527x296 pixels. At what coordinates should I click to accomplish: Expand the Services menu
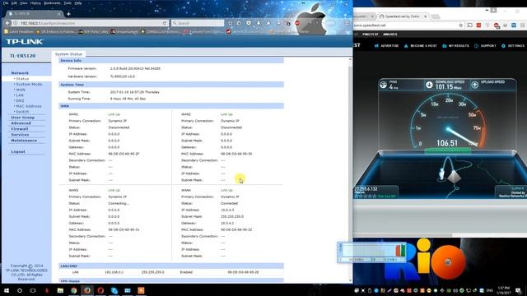20,135
